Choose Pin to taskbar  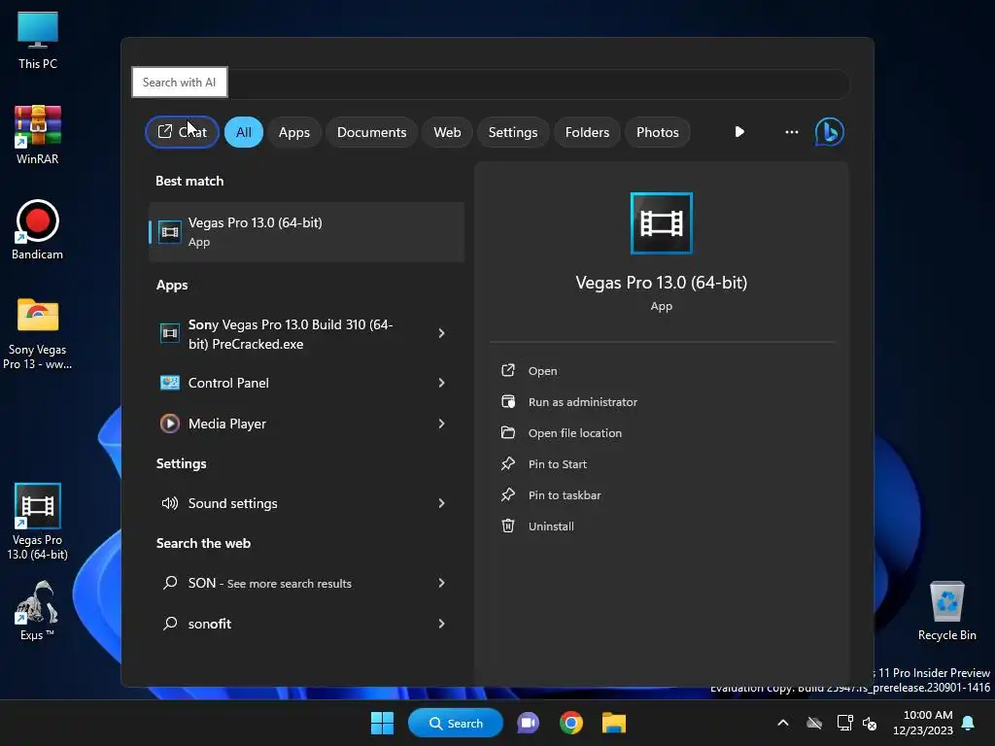click(565, 495)
